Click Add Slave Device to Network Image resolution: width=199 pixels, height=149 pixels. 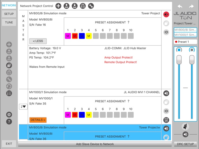pos(95,144)
